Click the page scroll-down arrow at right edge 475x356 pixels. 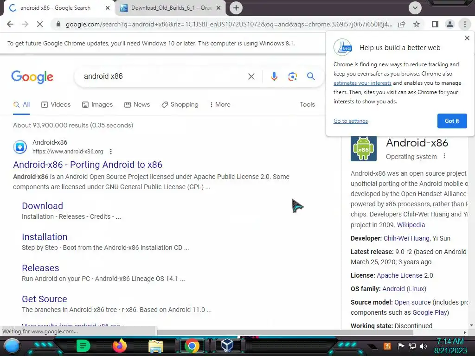tap(471, 325)
